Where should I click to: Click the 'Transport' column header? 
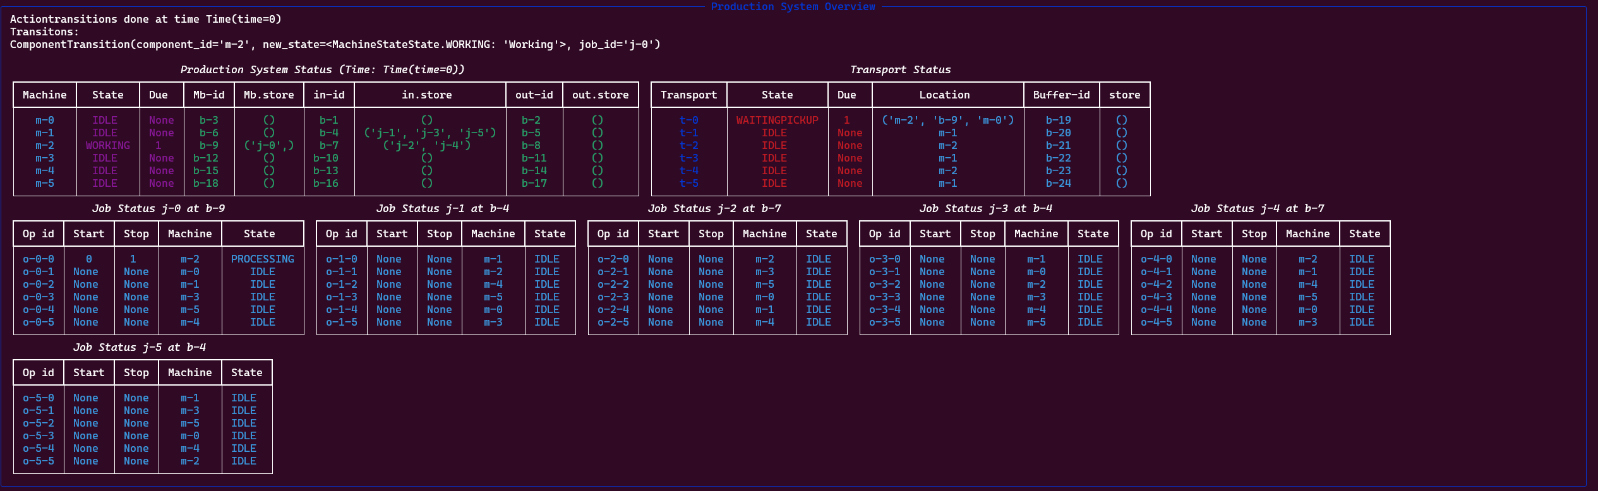pos(689,95)
